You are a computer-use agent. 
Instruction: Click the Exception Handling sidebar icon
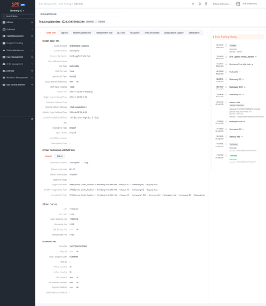(4, 43)
